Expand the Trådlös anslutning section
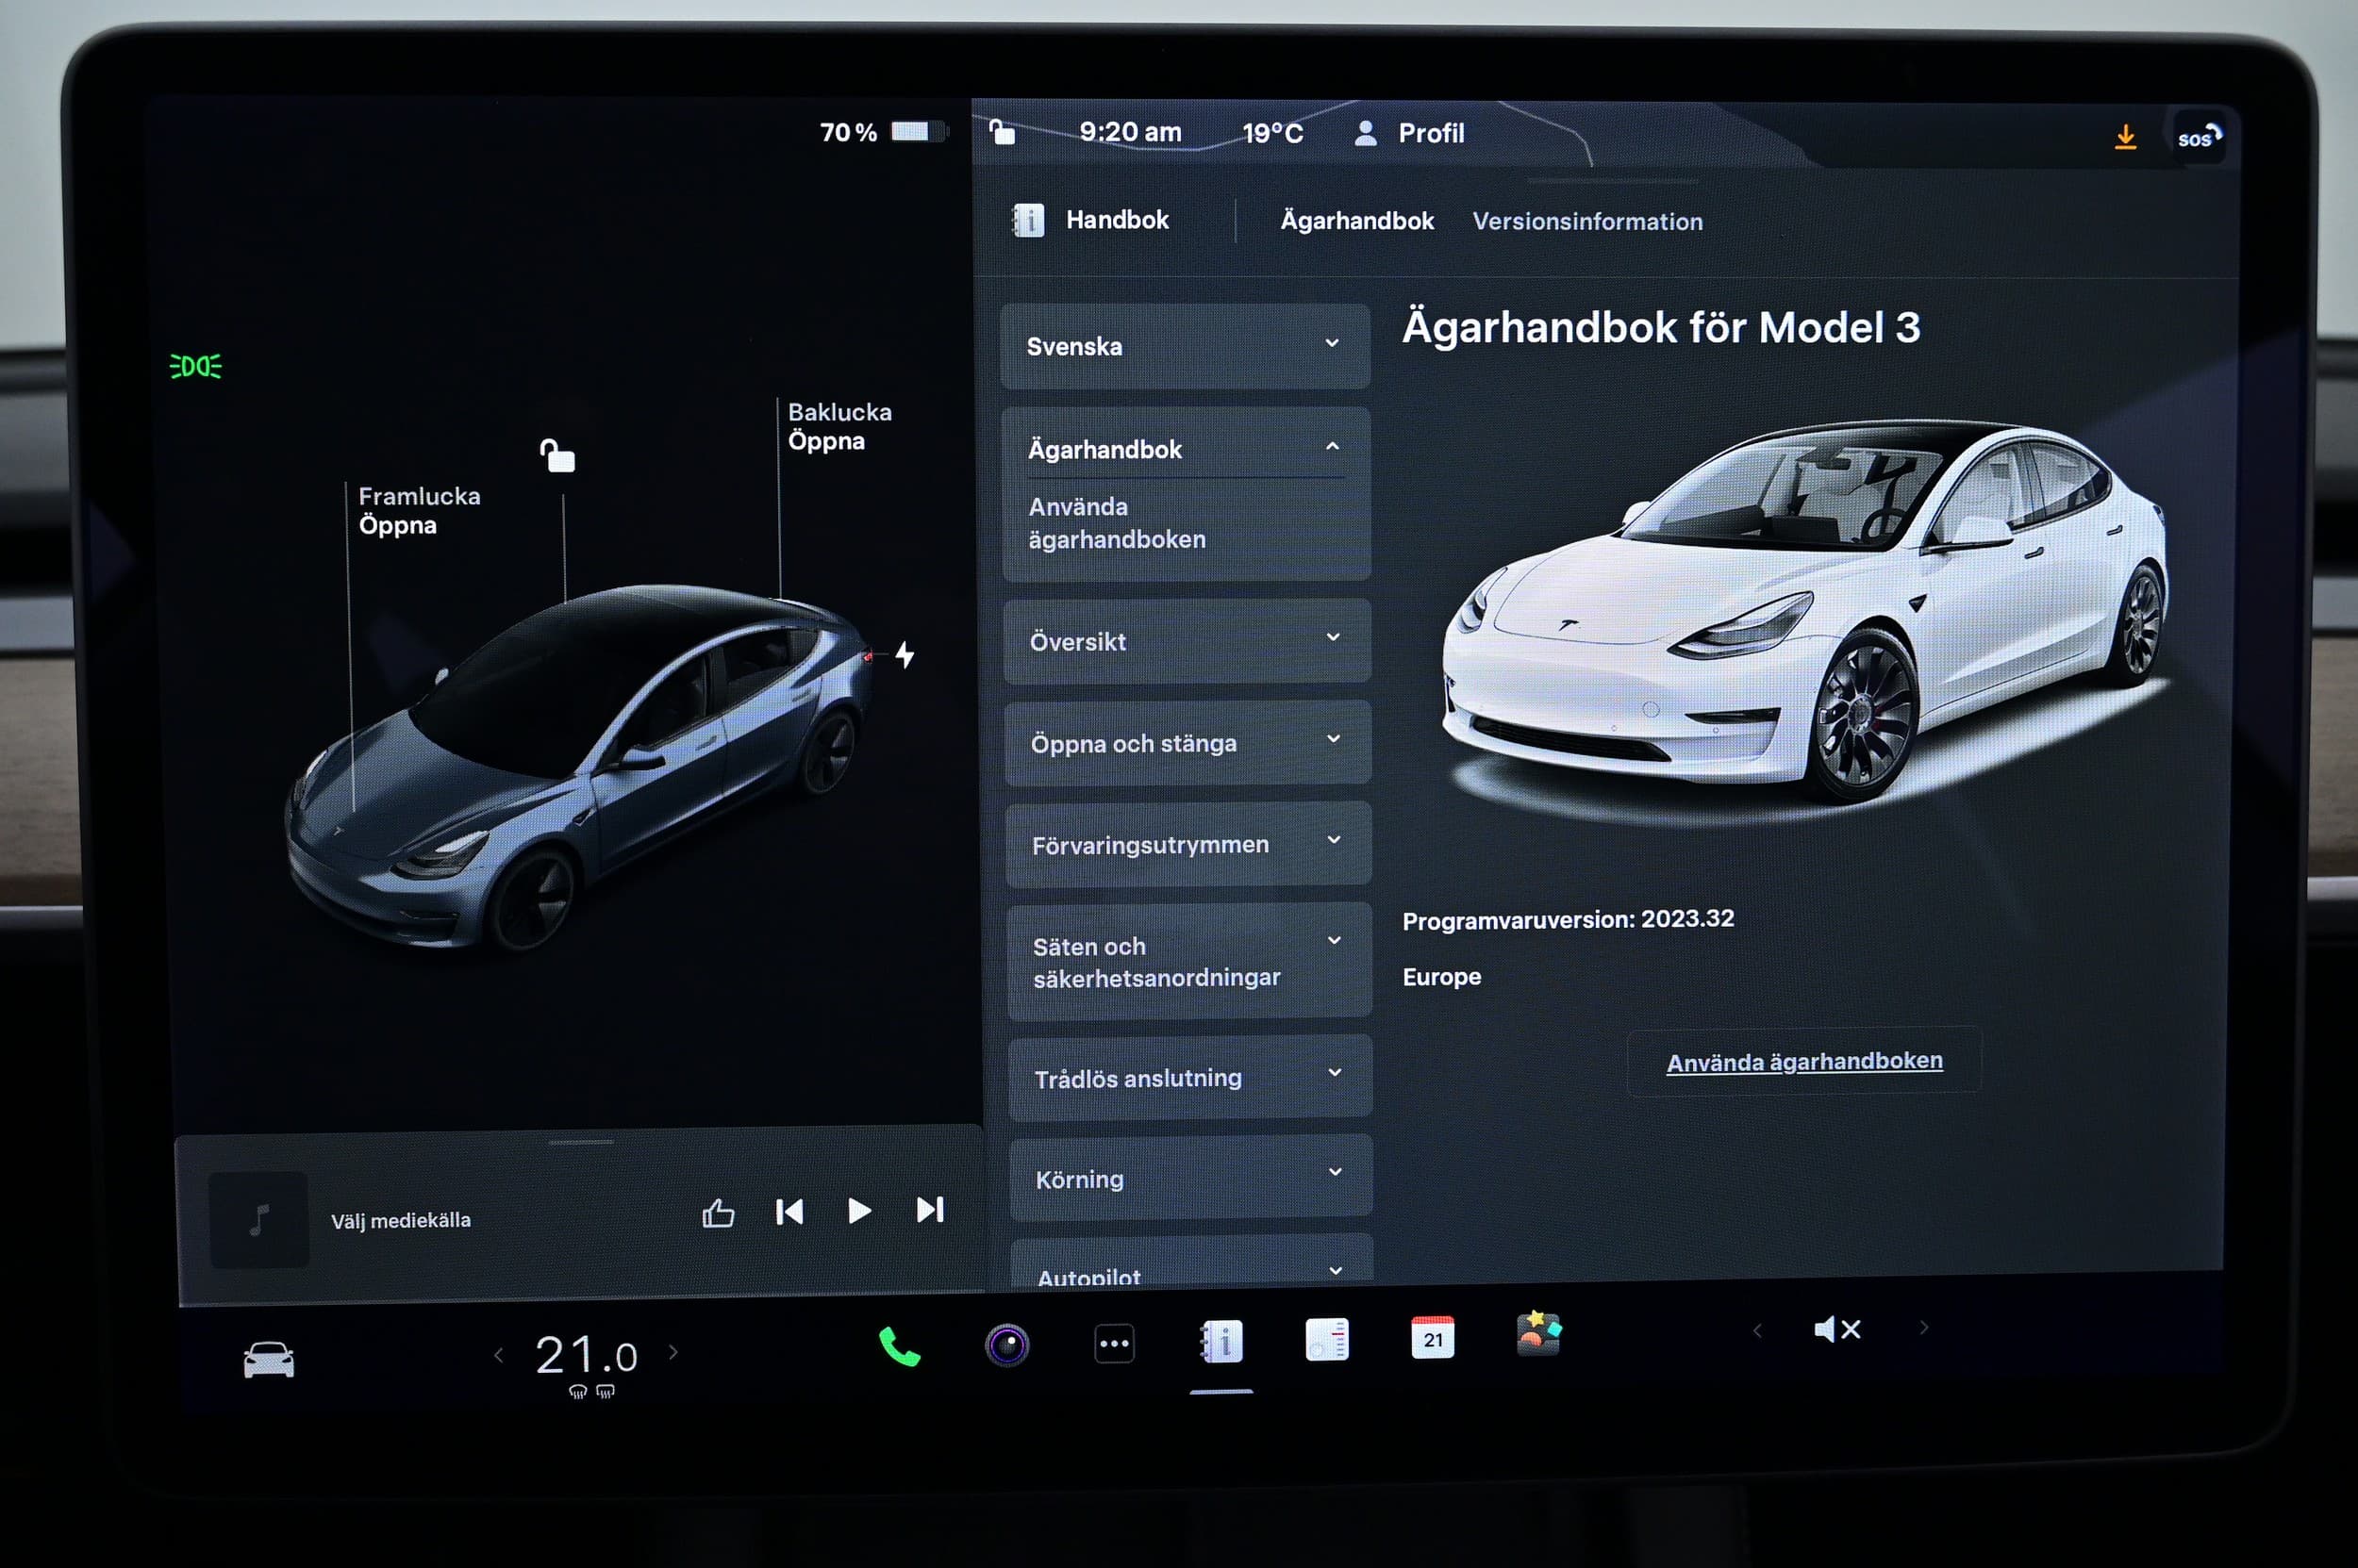Screen dimensions: 2358x1568 [1190, 1077]
